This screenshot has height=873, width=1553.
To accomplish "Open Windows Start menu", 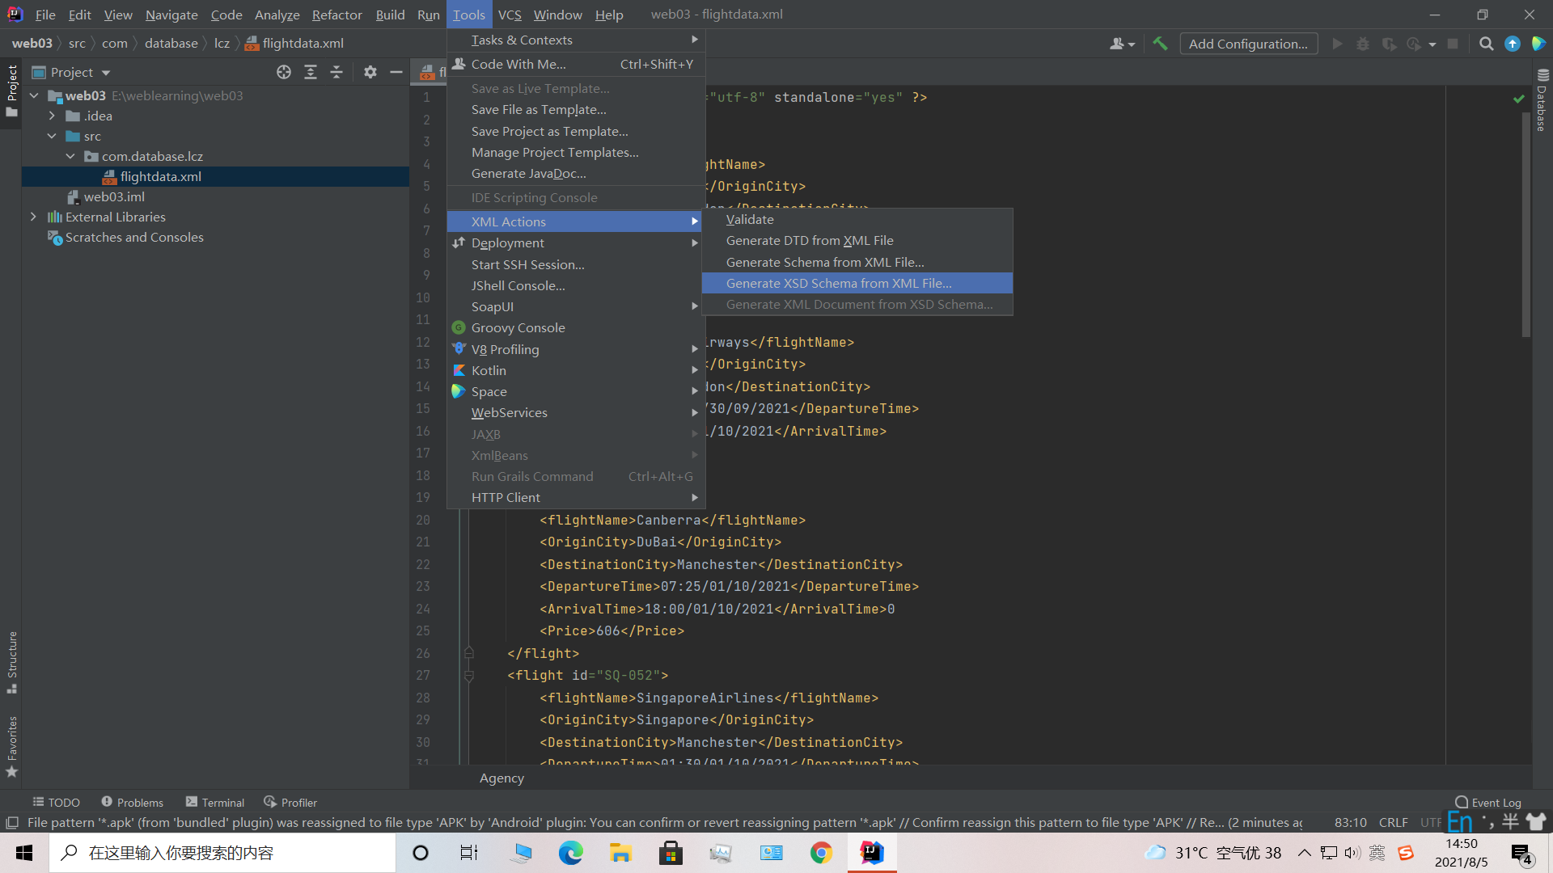I will (x=24, y=853).
